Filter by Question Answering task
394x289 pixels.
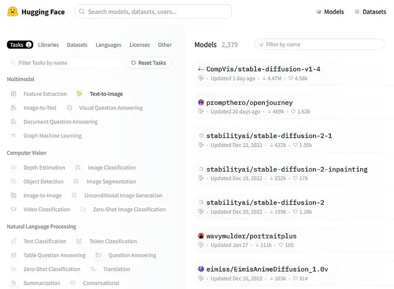click(x=132, y=255)
